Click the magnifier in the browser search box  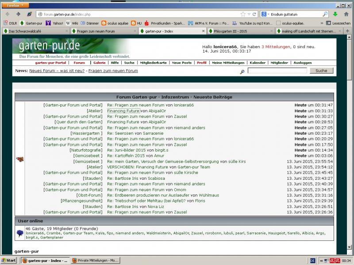click(x=325, y=14)
